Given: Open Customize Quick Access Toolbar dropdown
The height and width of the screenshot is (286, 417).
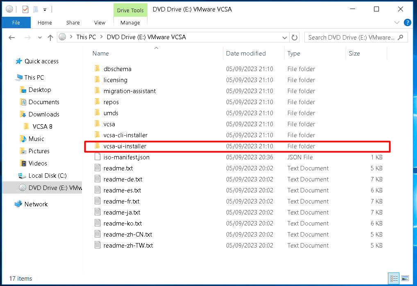Looking at the screenshot, I should point(45,9).
